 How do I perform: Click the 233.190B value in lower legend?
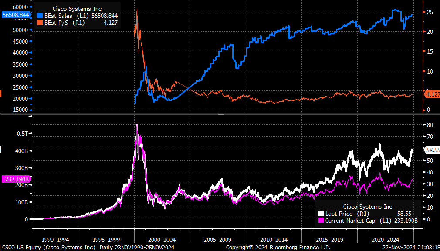[x=406, y=221]
